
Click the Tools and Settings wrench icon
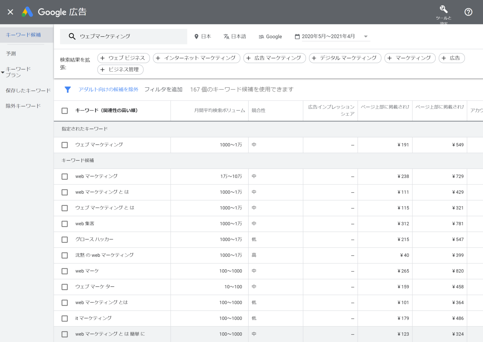[x=444, y=10]
